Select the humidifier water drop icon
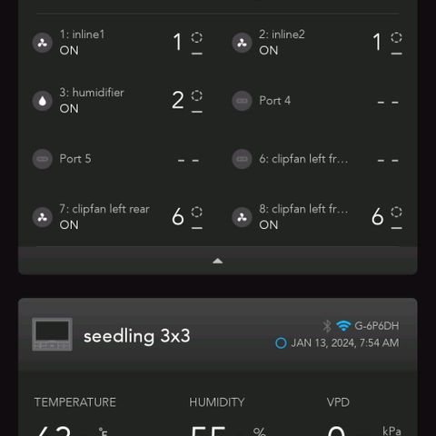The height and width of the screenshot is (436, 436). [43, 101]
